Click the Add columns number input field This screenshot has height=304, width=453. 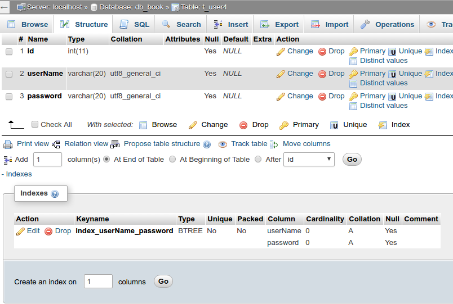[48, 160]
